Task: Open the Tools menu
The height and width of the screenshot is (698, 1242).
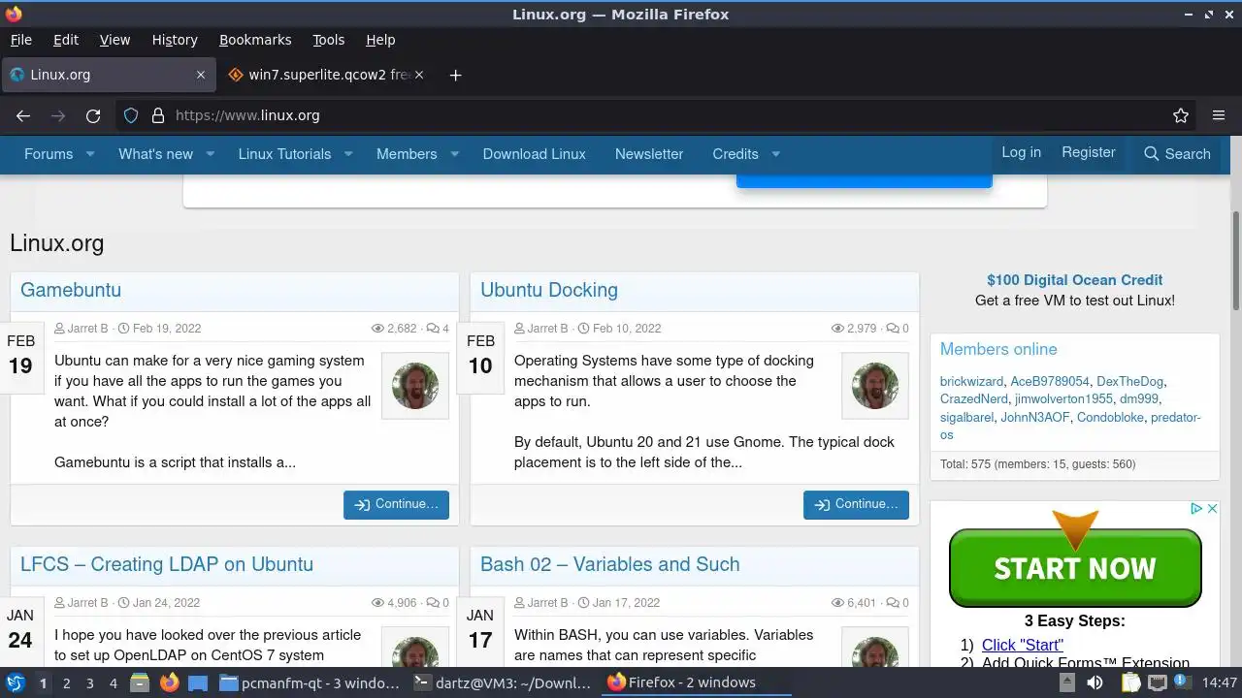Action: pyautogui.click(x=329, y=40)
